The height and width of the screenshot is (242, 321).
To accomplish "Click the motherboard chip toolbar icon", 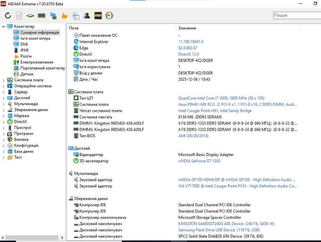I will (x=30, y=16).
